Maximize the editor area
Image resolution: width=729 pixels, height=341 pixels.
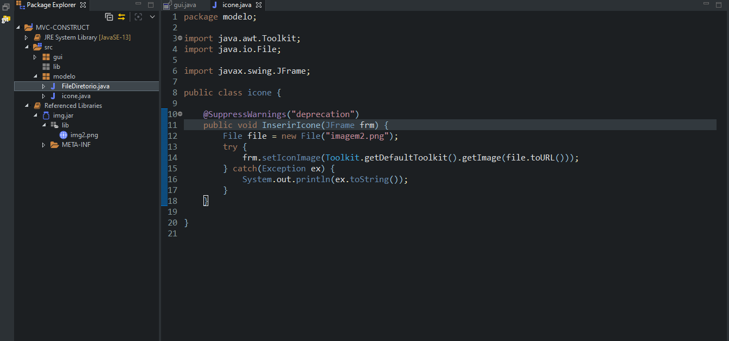(719, 4)
